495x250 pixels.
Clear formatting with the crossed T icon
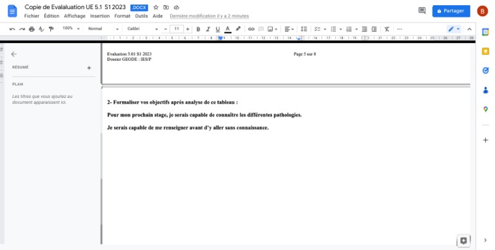pos(387,29)
